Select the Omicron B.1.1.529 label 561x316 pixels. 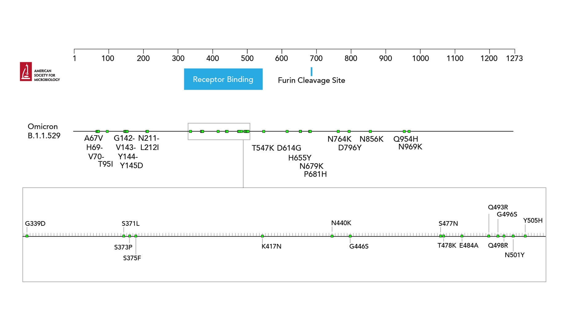tap(45, 132)
